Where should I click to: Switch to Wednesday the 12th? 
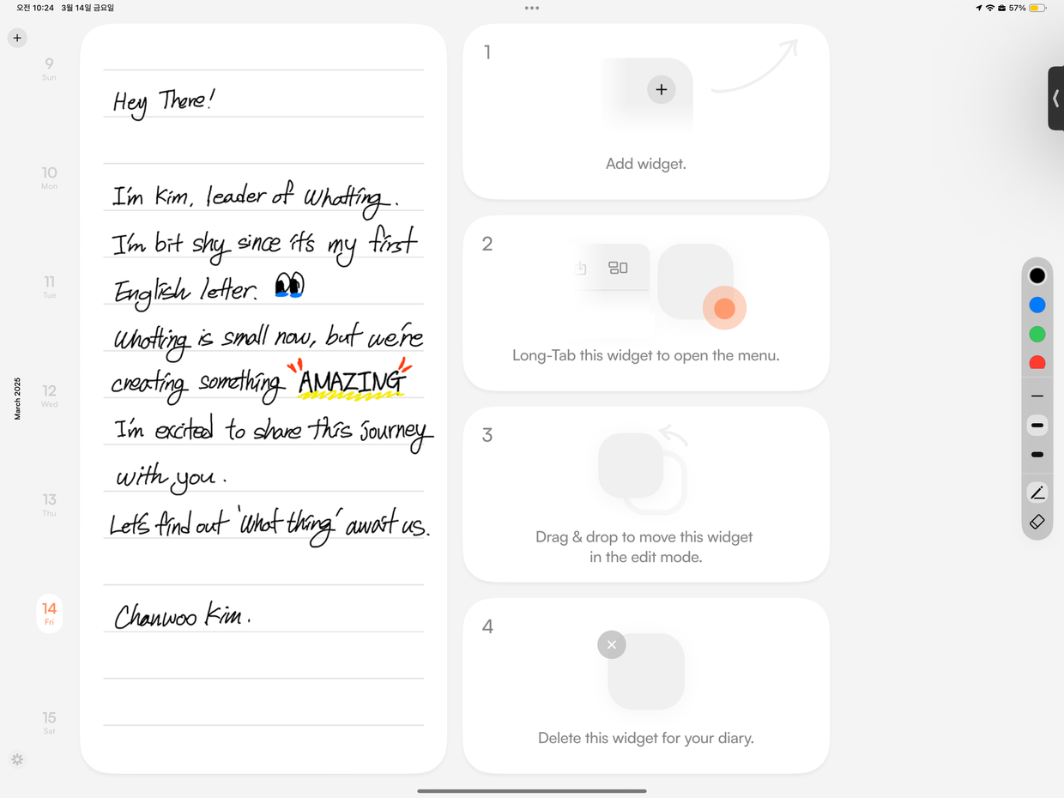(49, 395)
